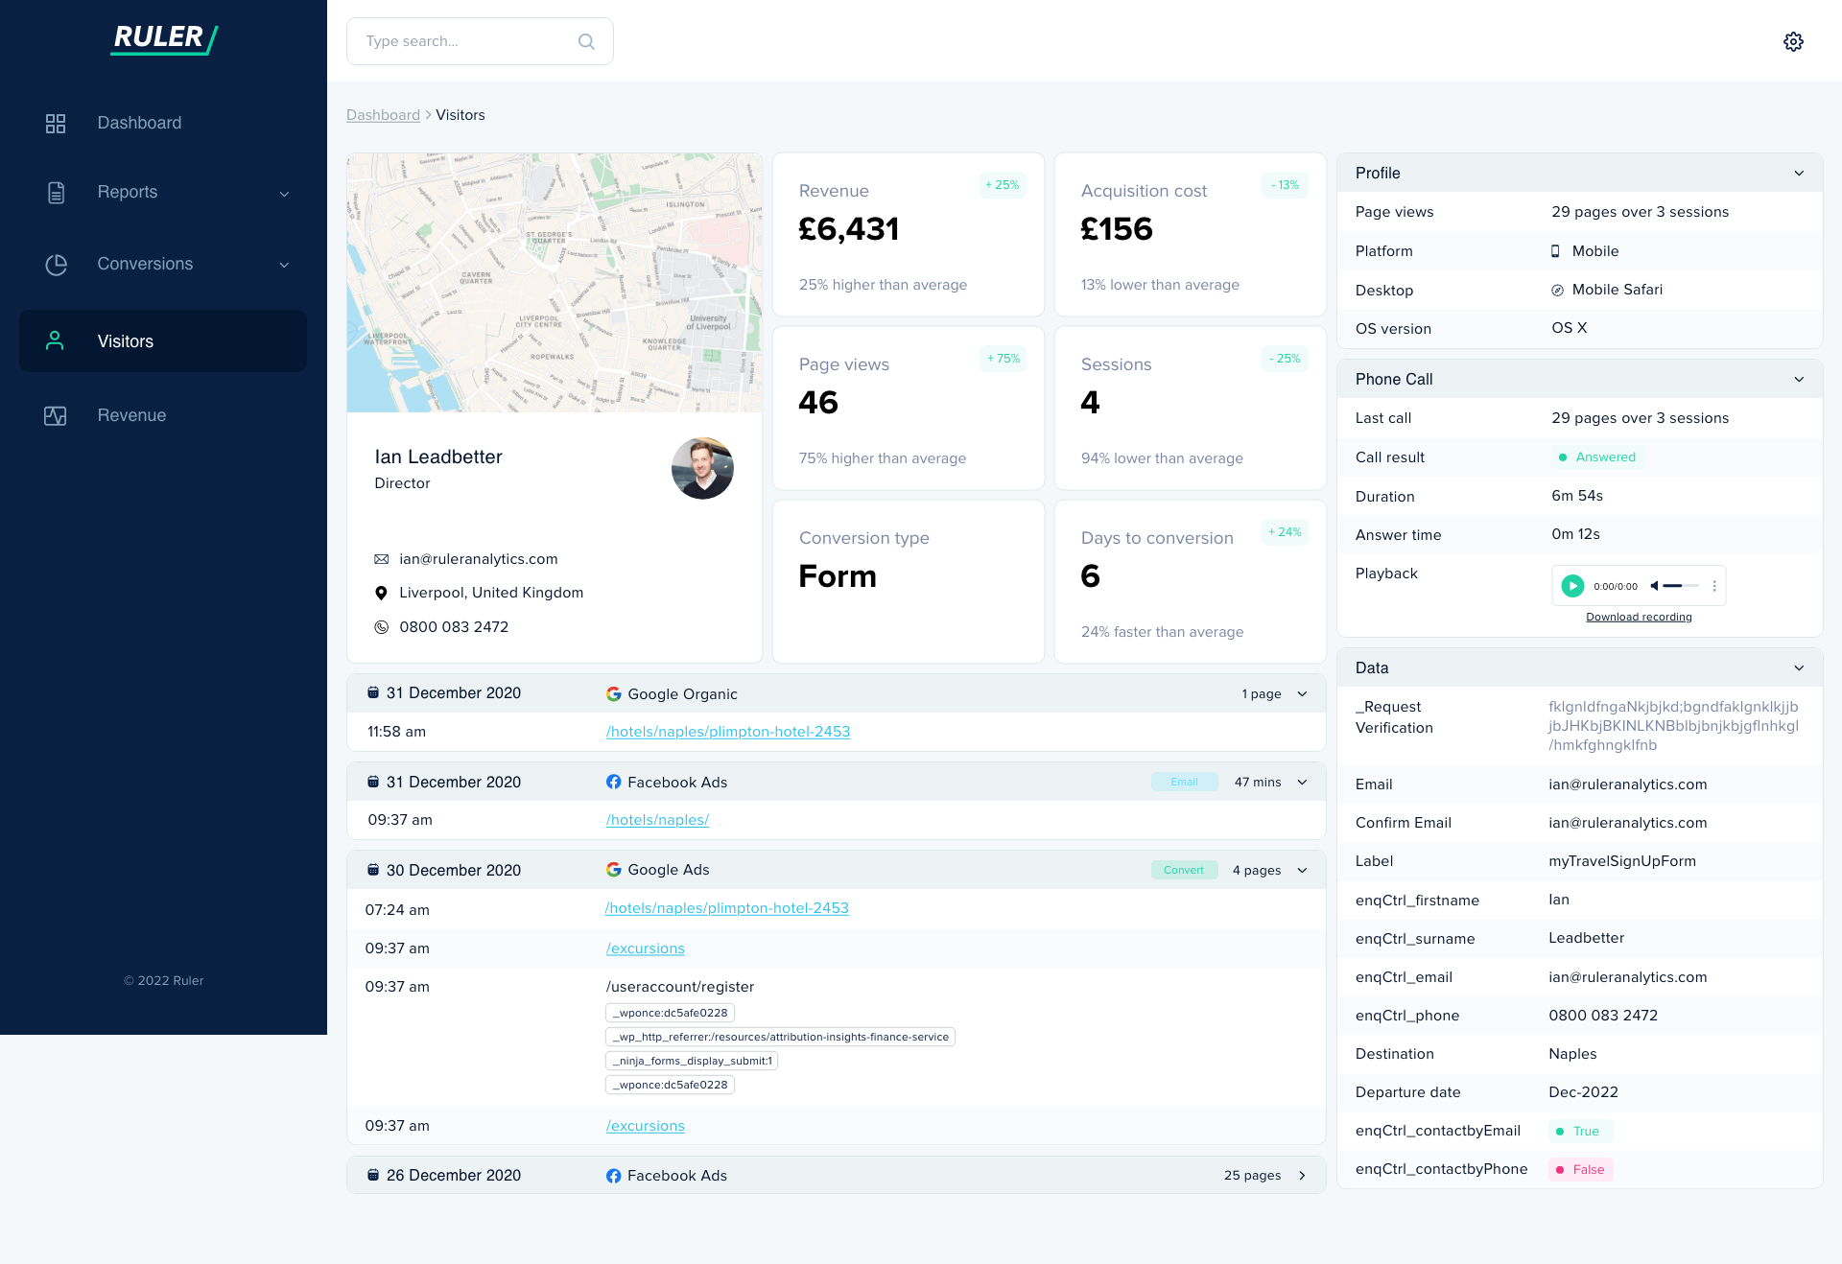Screen dimensions: 1842x1264
Task: Click the phone icon beside 0800 083 2472
Action: (x=381, y=626)
